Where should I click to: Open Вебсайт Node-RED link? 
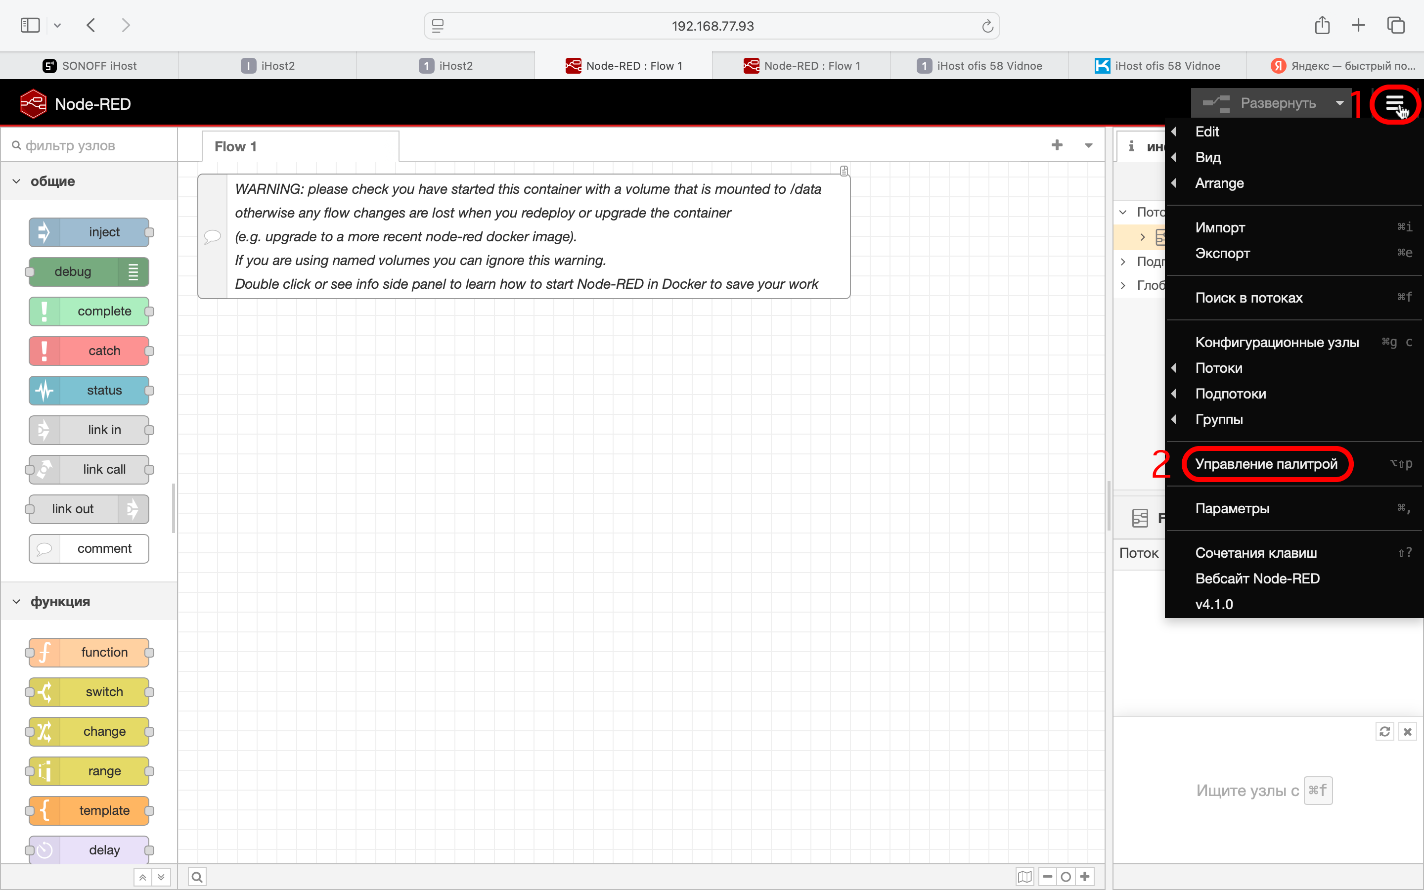[x=1257, y=578]
